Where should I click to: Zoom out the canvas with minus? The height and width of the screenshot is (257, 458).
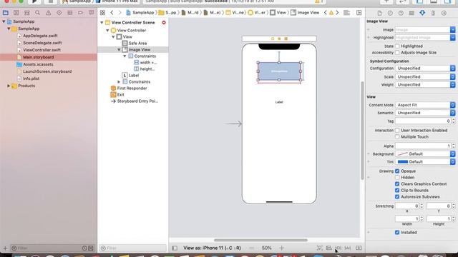[252, 248]
